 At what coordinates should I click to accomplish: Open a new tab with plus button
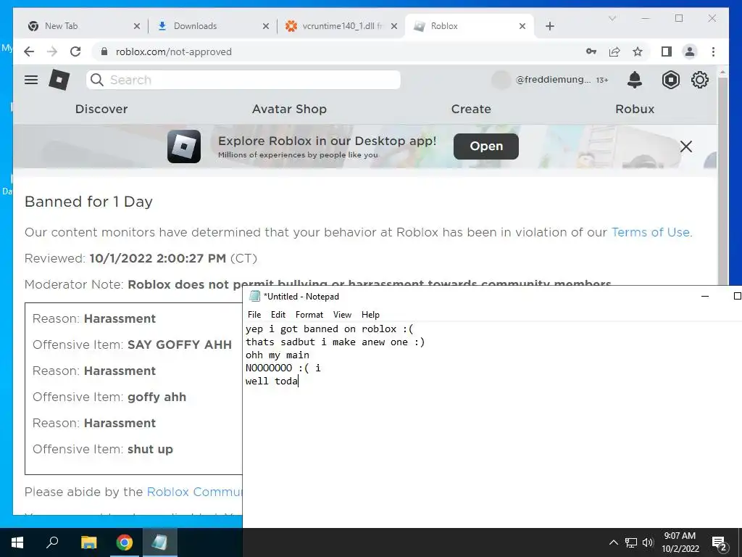point(549,26)
